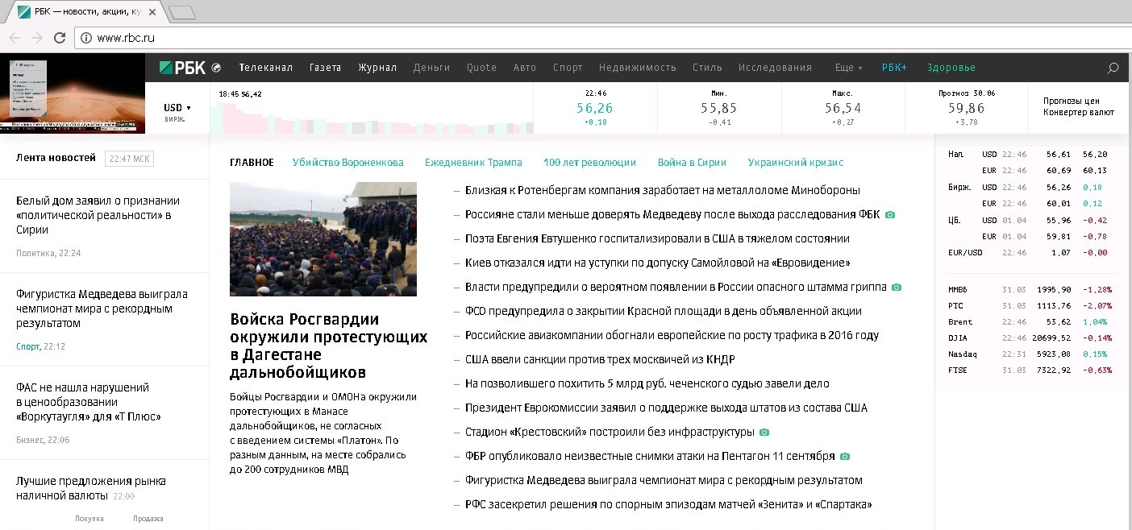The height and width of the screenshot is (530, 1132).
Task: Click the globe icon beside РБК logo
Action: (x=216, y=68)
